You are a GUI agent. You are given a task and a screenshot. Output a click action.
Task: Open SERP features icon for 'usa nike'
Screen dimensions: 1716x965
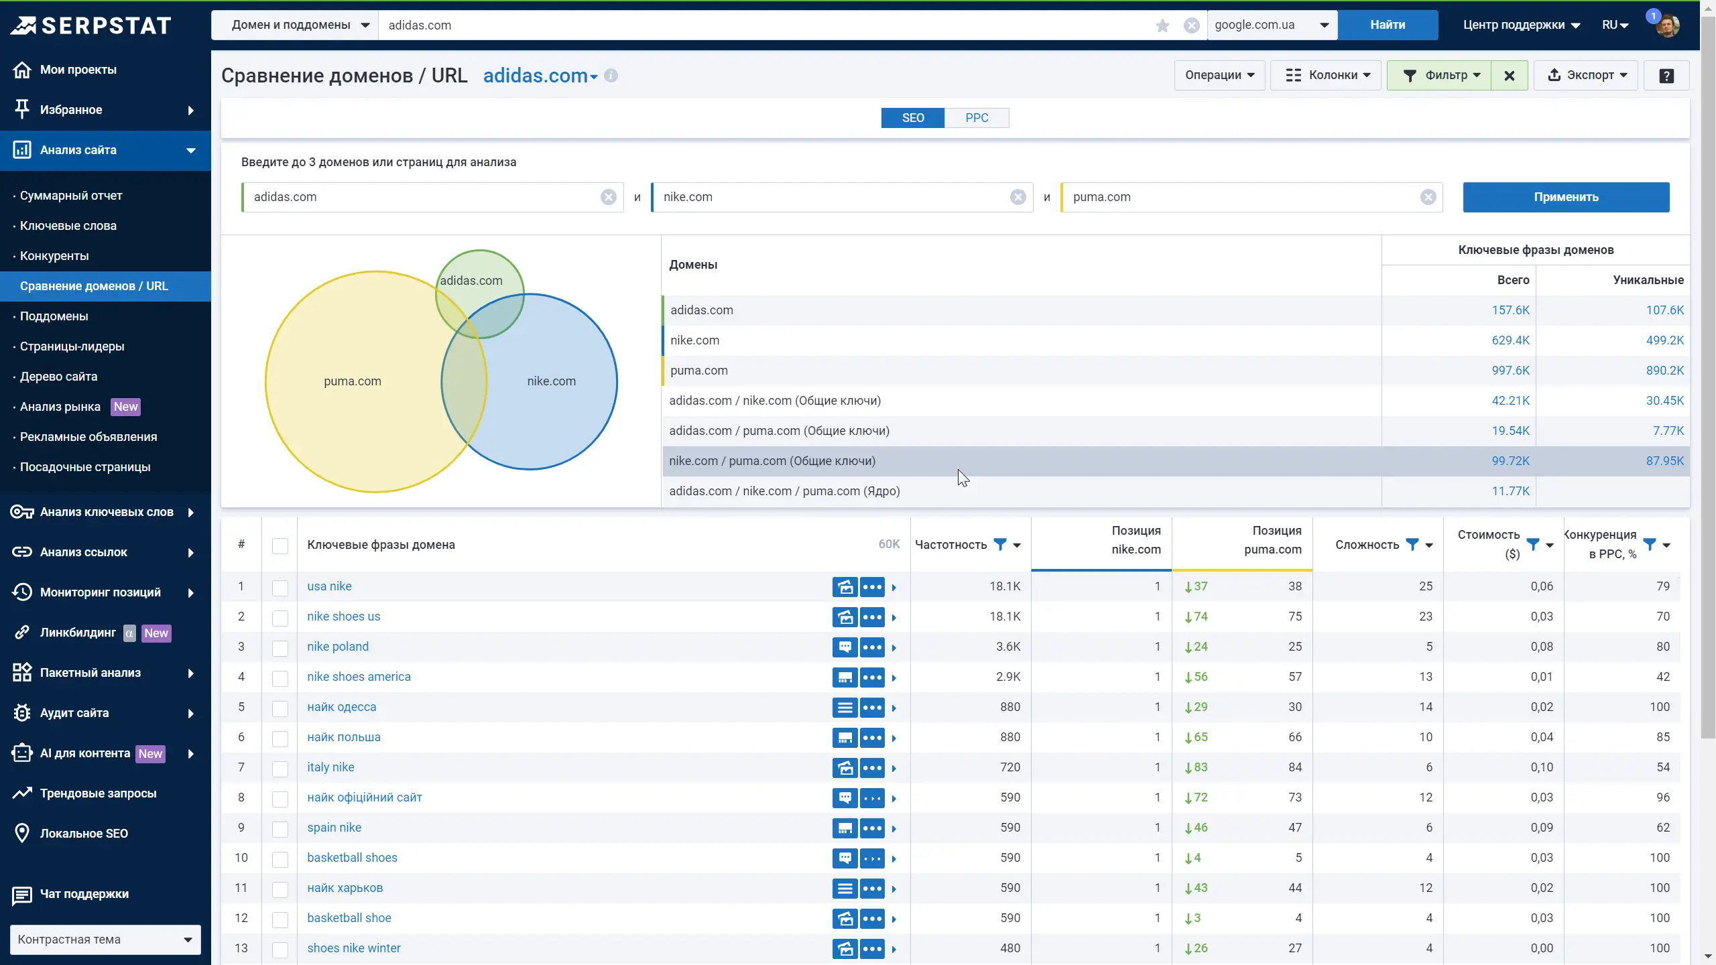pyautogui.click(x=845, y=586)
